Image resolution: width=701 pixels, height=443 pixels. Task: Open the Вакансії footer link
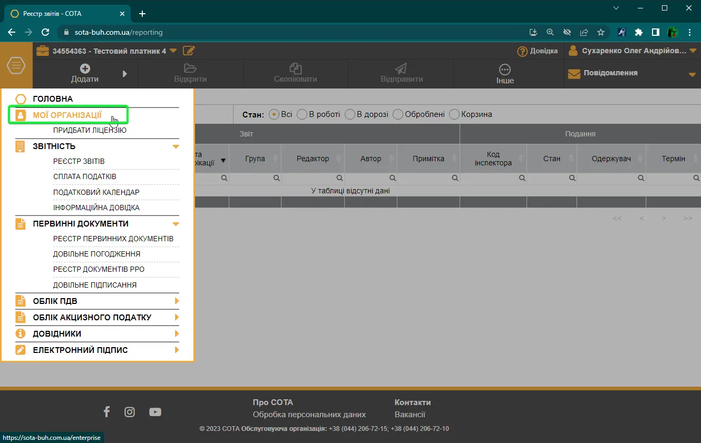pyautogui.click(x=410, y=415)
